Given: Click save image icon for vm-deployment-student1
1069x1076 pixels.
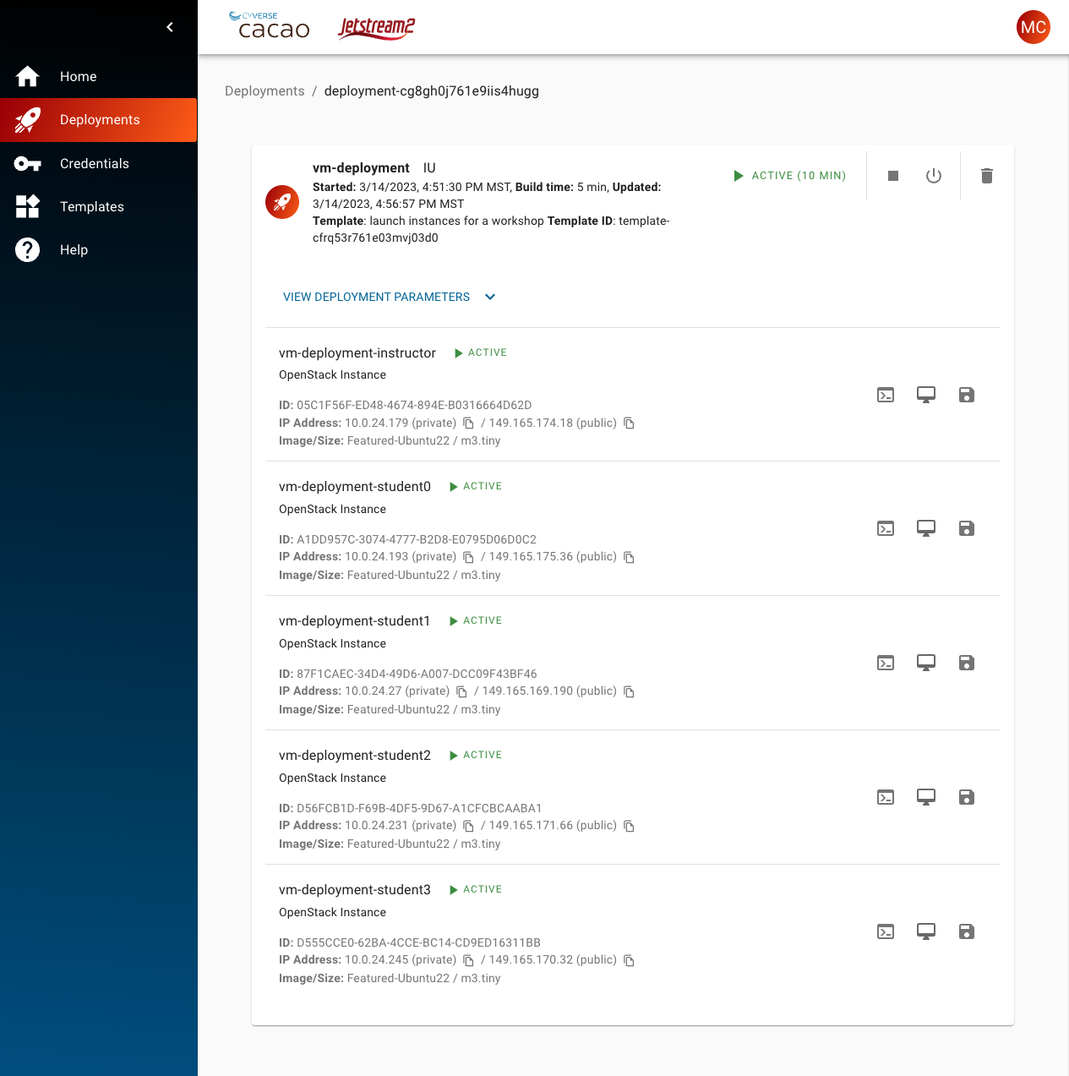Looking at the screenshot, I should point(967,663).
